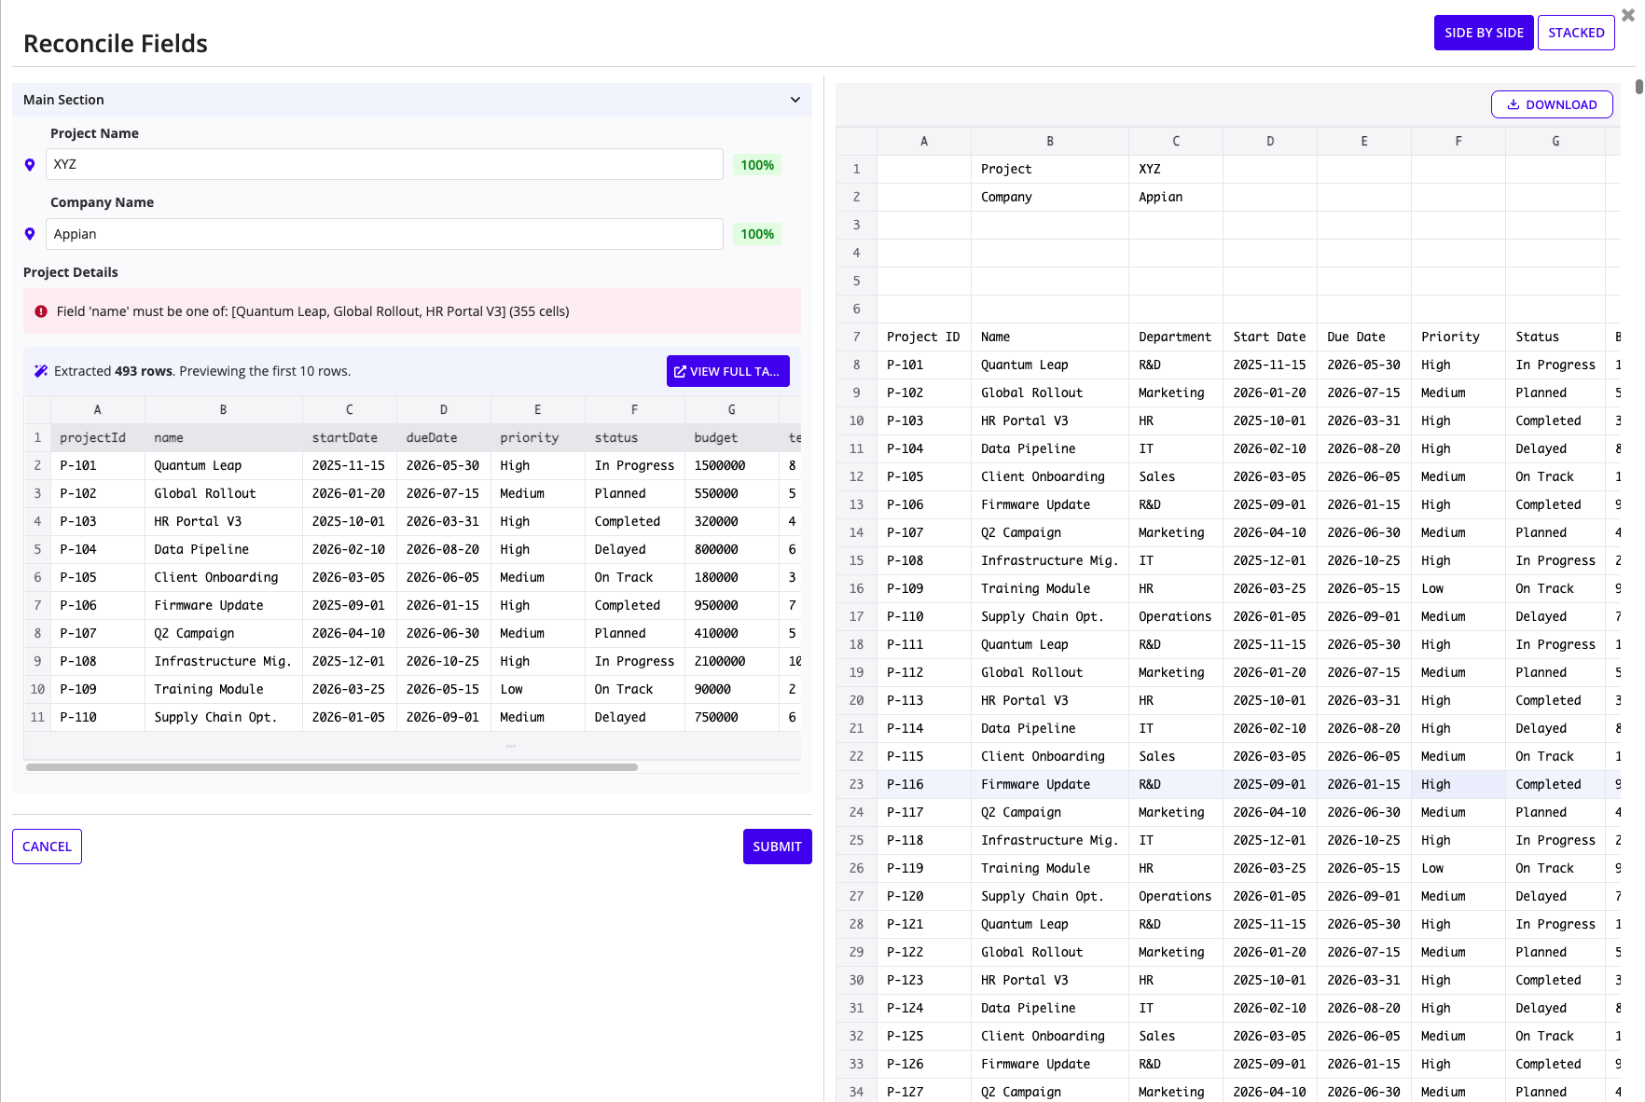Click 'Project ID' header in source spreadsheet
1645x1102 pixels.
point(924,337)
